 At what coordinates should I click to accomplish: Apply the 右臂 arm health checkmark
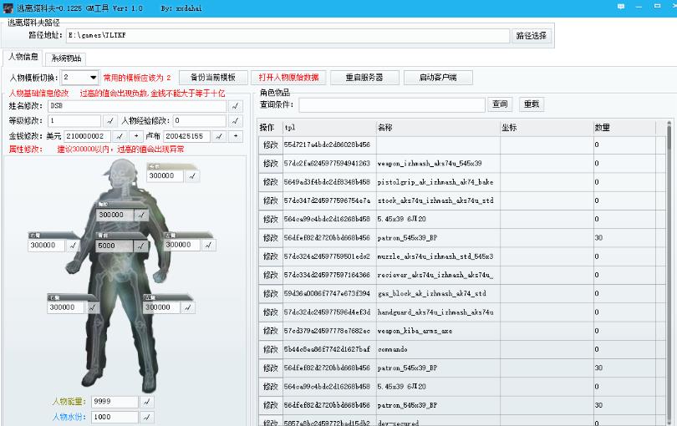(73, 246)
